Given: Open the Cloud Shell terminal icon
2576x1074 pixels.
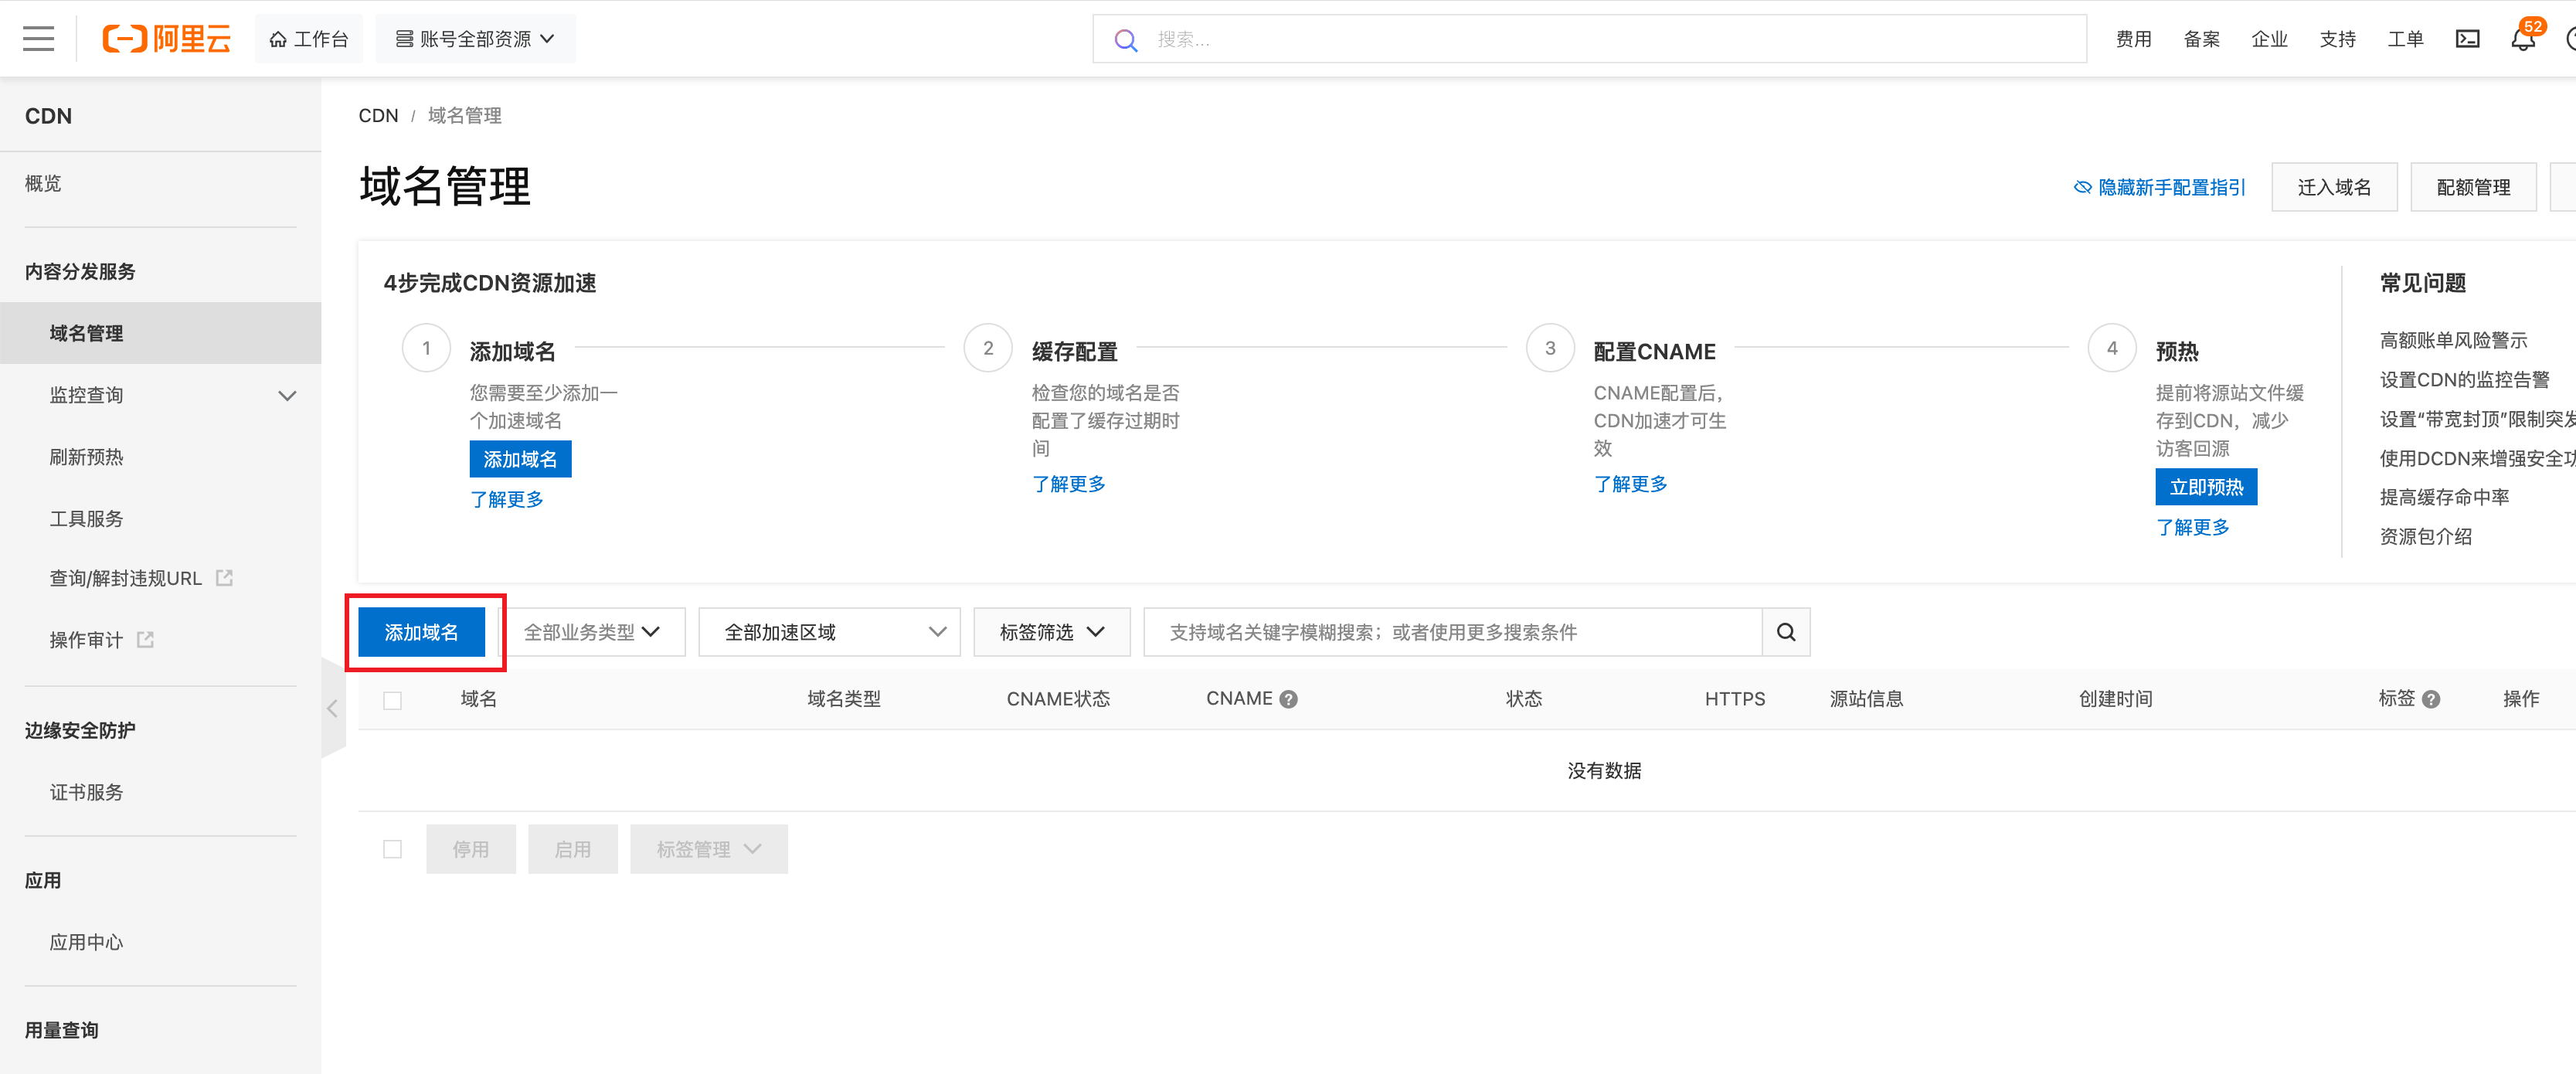Looking at the screenshot, I should (2467, 39).
